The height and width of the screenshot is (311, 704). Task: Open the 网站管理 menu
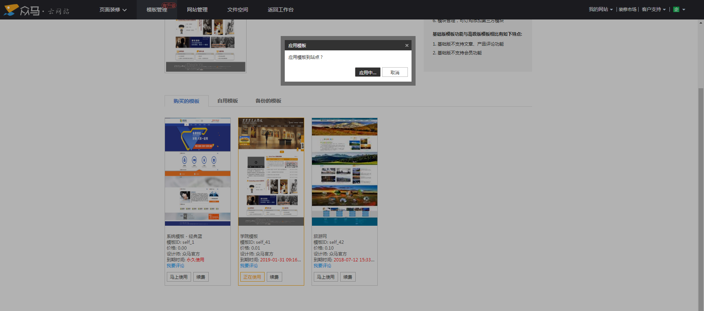197,10
